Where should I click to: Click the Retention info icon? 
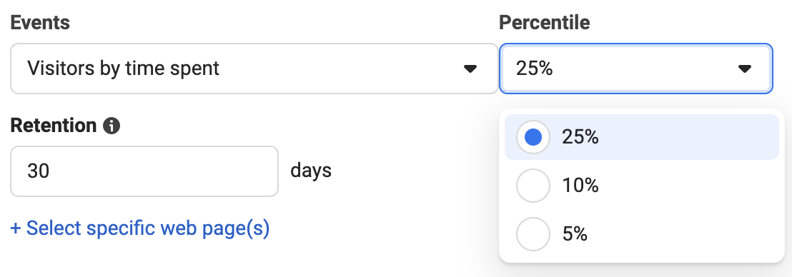point(111,126)
